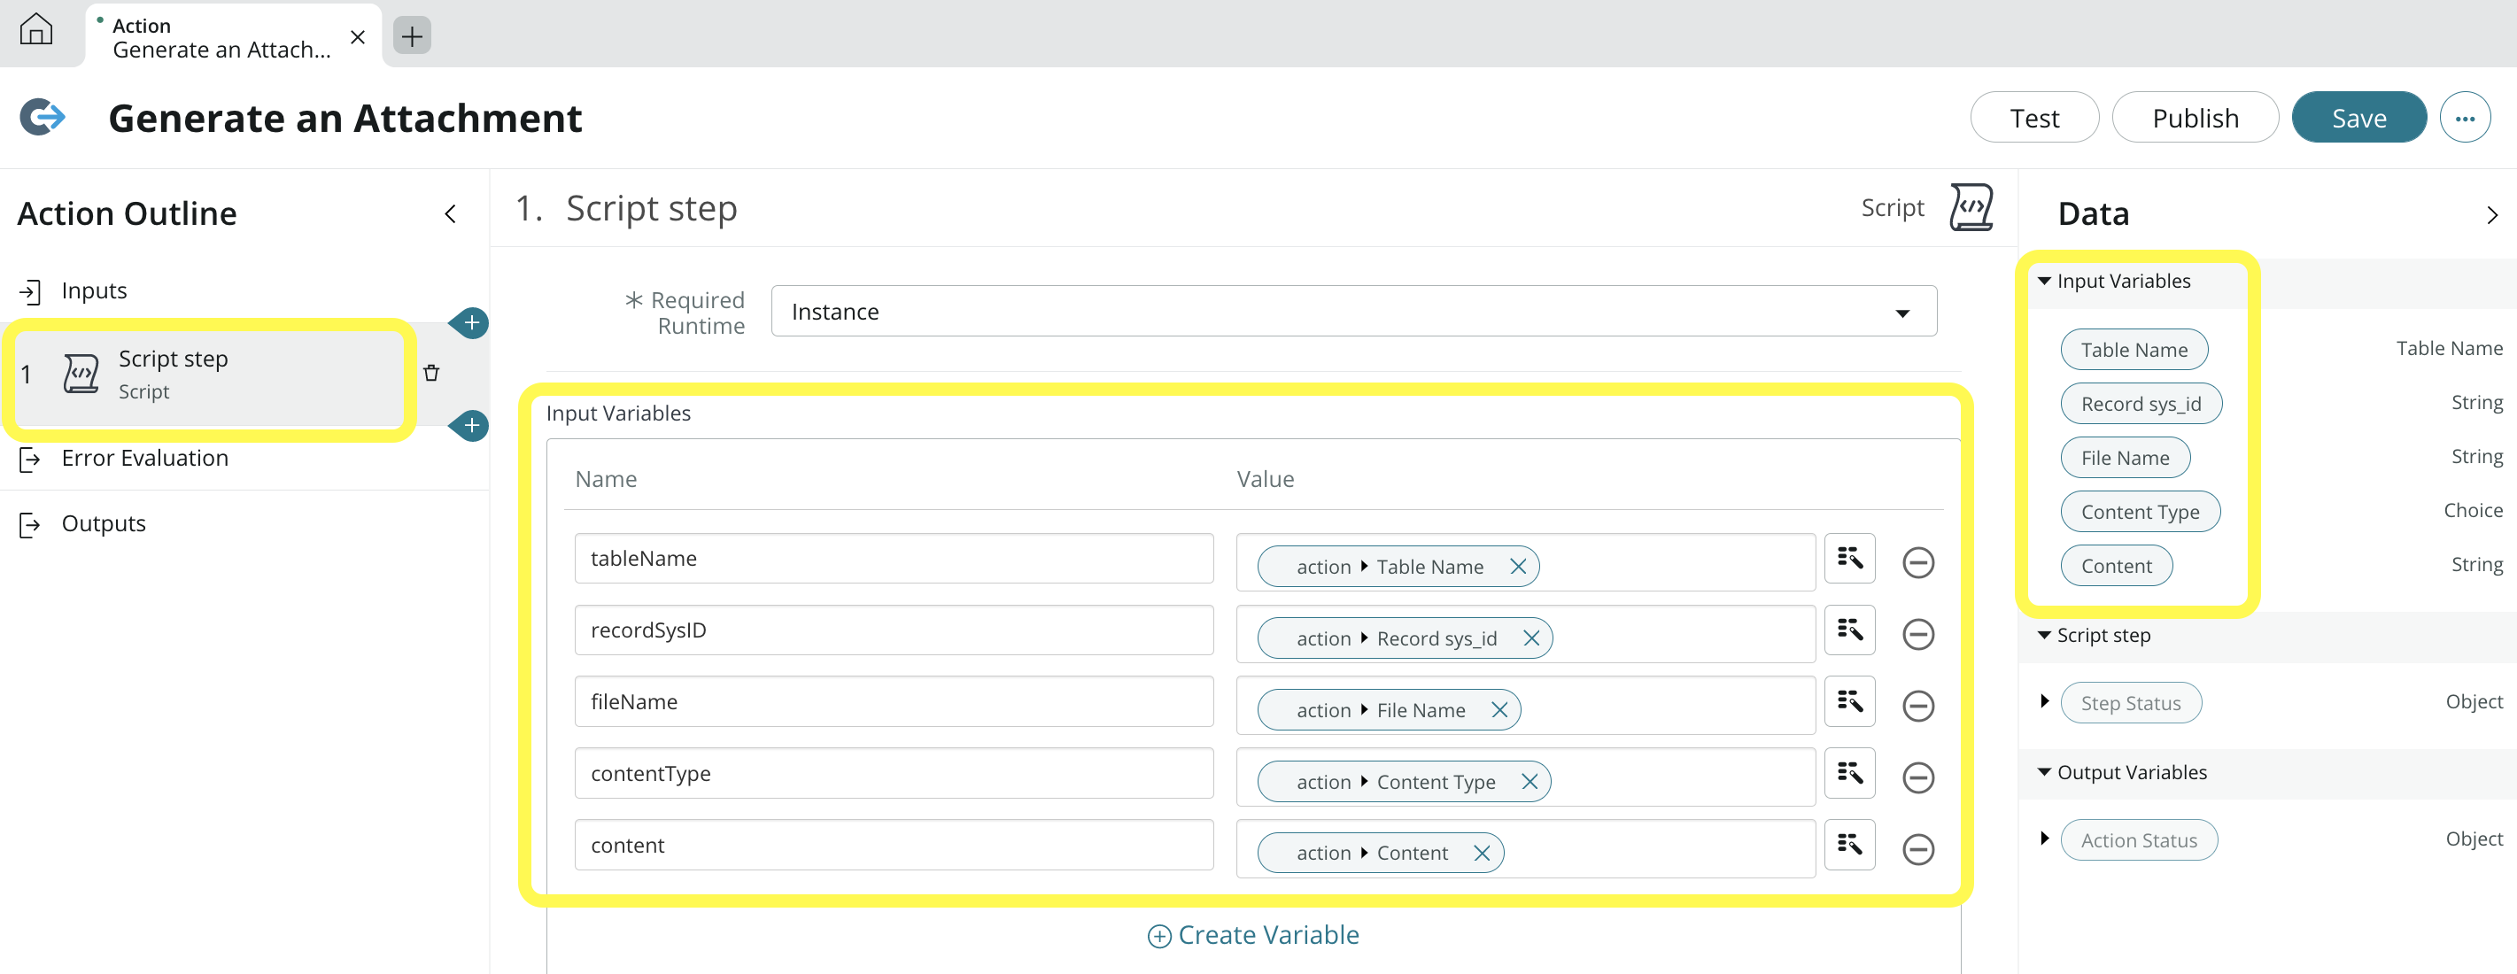Open new tab with plus icon
The image size is (2517, 974).
click(411, 36)
